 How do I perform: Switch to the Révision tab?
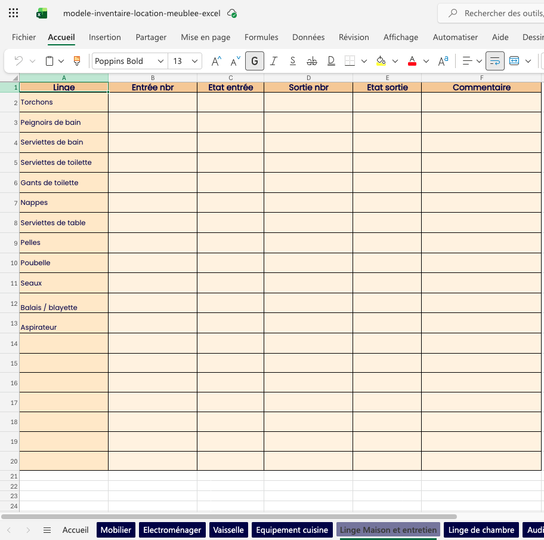click(354, 37)
